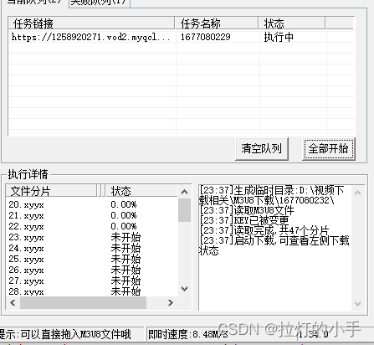
Task: Select the 当前队列 tab
Action: [x=34, y=3]
